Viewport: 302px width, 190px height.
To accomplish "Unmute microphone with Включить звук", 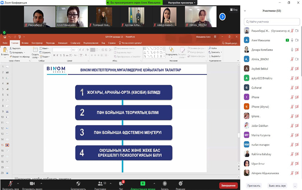I will pos(11,183).
